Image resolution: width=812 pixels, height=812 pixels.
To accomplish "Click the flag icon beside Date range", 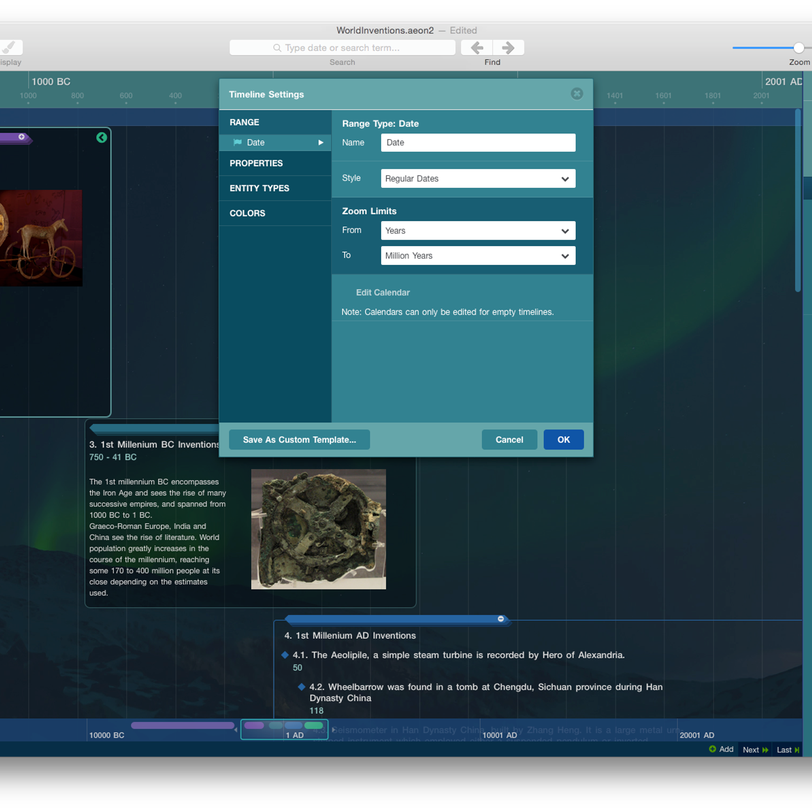I will [238, 143].
